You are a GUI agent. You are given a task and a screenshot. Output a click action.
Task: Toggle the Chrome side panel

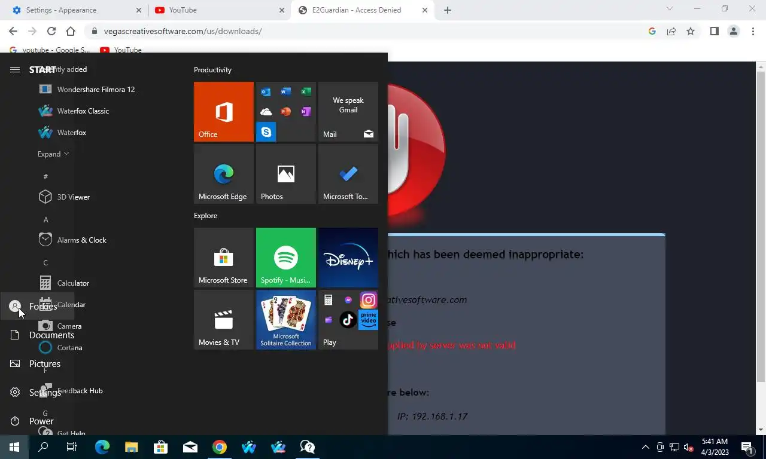click(x=714, y=31)
